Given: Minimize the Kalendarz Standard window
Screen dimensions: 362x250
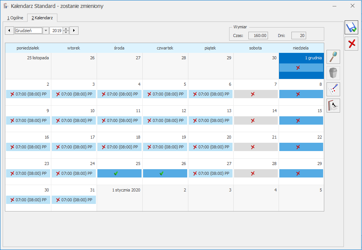Looking at the screenshot, I should click(334, 6).
